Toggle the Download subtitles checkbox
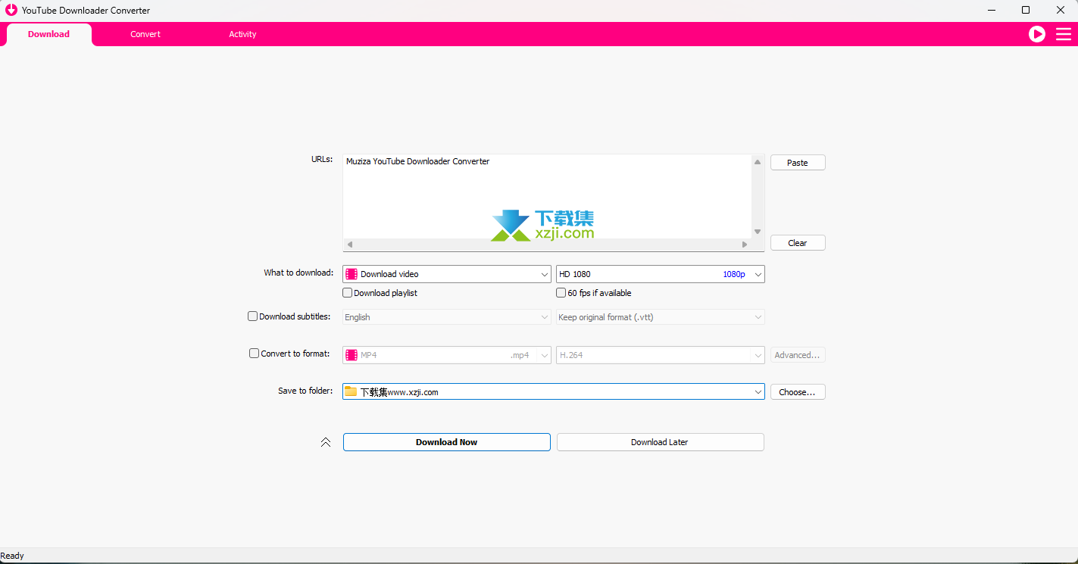Image resolution: width=1078 pixels, height=564 pixels. click(253, 316)
